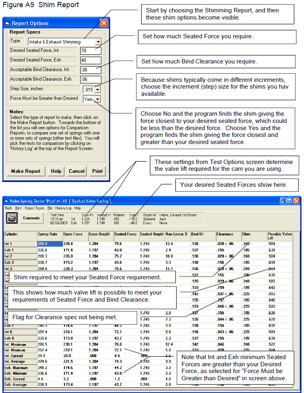The height and width of the screenshot is (393, 304).
Task: Select the Exh. Minimum row label
Action: [x=21, y=373]
